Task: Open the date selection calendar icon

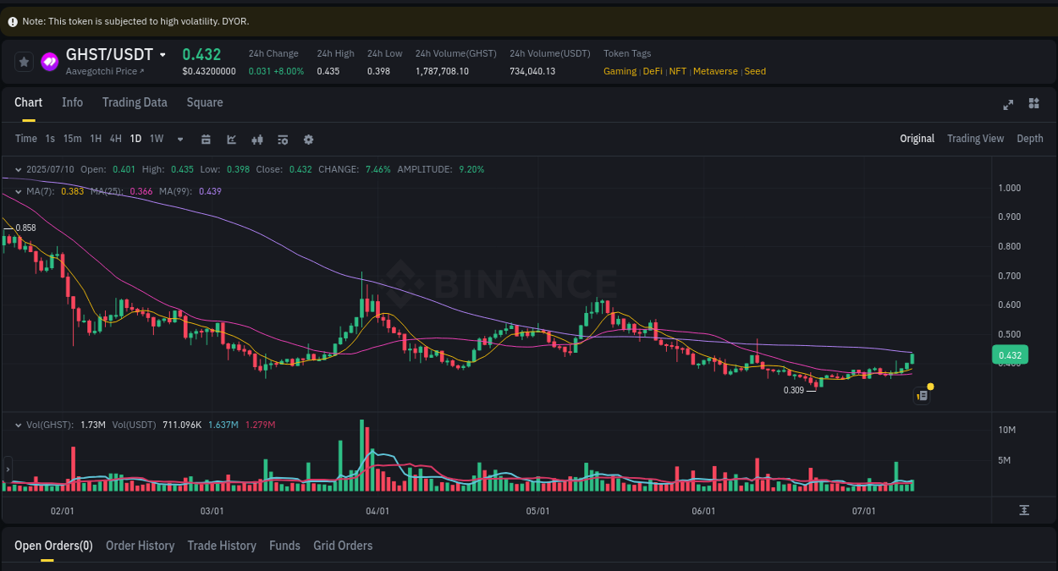Action: pyautogui.click(x=206, y=138)
